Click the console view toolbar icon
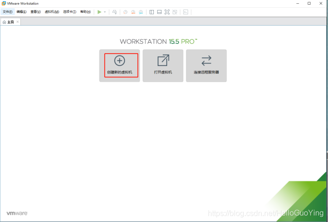The image size is (328, 222). (186, 12)
